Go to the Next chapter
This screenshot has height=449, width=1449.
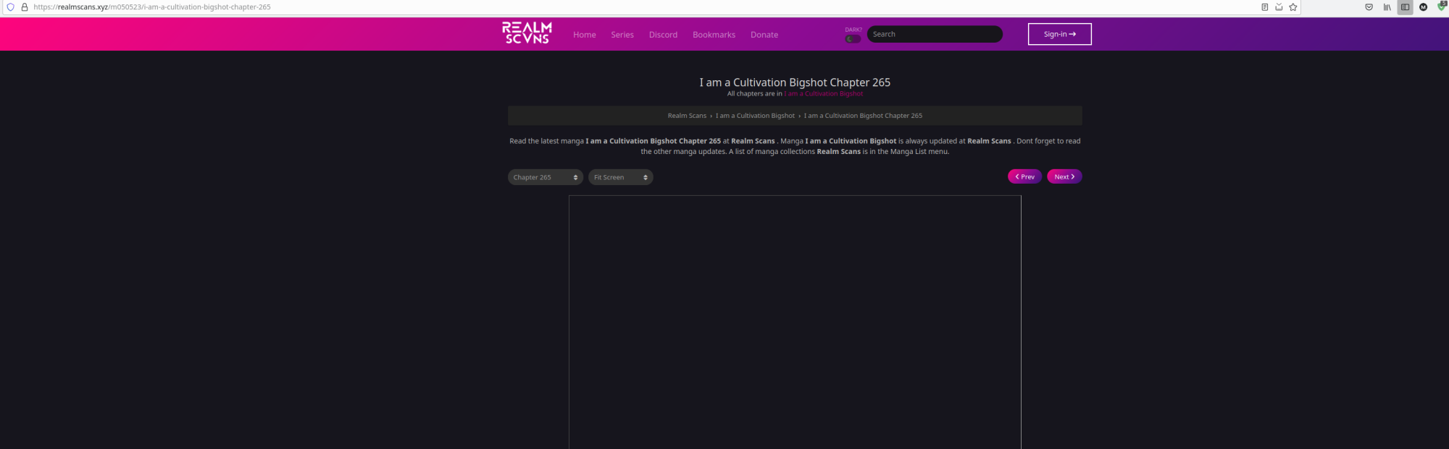click(x=1064, y=176)
